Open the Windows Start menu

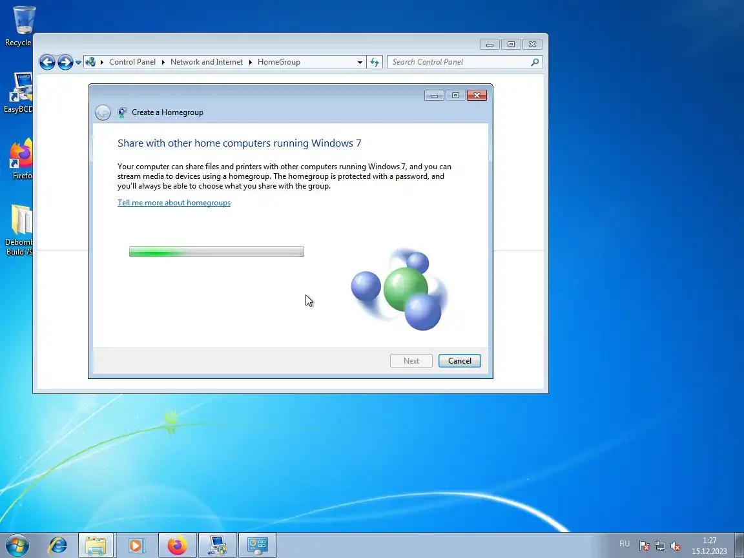tap(17, 546)
